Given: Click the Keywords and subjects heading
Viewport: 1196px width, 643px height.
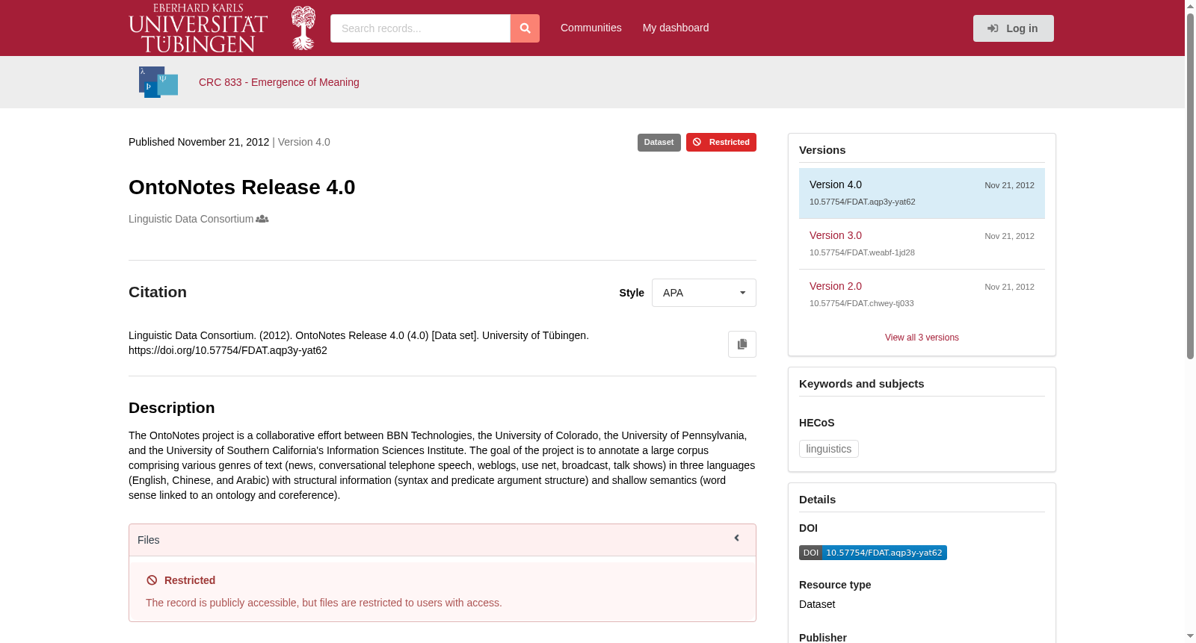Looking at the screenshot, I should tap(861, 384).
